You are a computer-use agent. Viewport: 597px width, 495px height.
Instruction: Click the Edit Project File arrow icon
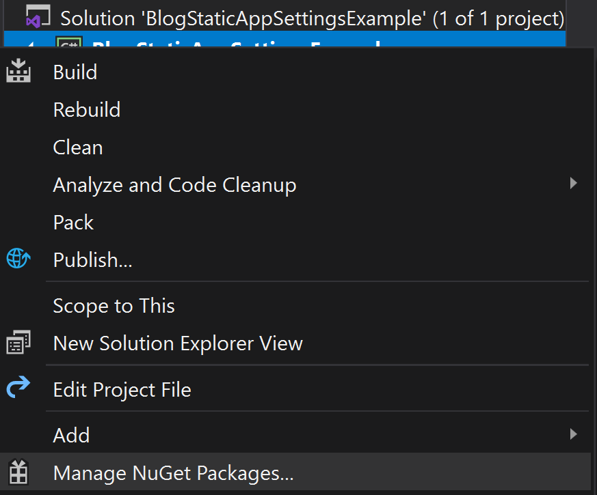[x=18, y=388]
